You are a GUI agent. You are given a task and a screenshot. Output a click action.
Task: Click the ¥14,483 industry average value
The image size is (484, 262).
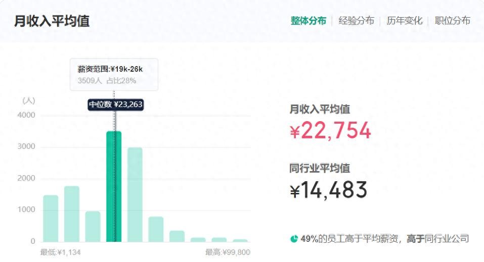[x=328, y=190]
